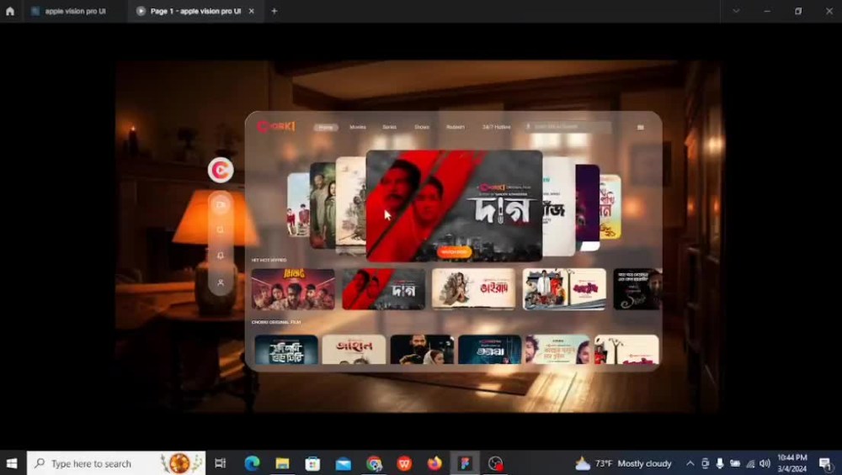Image resolution: width=842 pixels, height=475 pixels.
Task: Focus the search field in the Chorki header
Action: coord(567,126)
